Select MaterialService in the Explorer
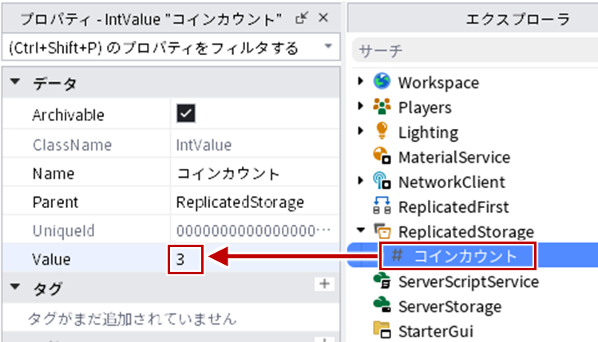598x342 pixels. 454,157
